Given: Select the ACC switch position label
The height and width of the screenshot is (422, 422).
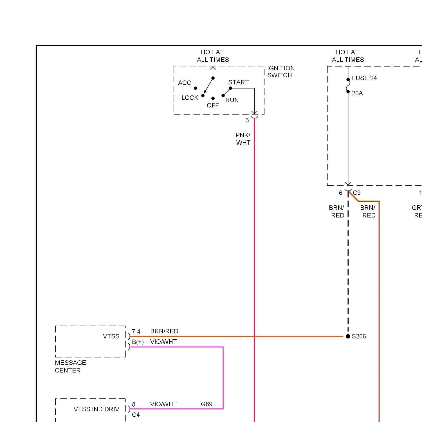Looking at the screenshot, I should click(x=185, y=83).
